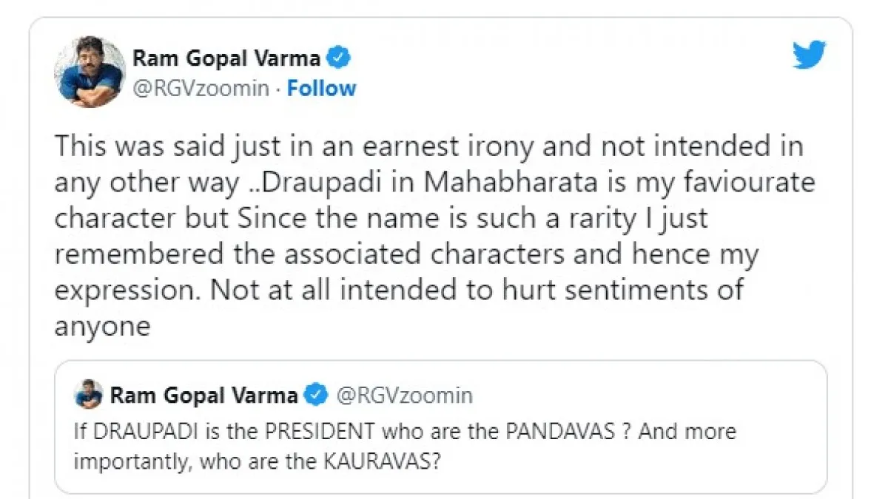888x499 pixels.
Task: Click the Follow button
Action: tap(322, 89)
